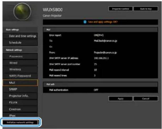This screenshot has height=129, width=162.
Task: Select the Wired network menu
Action: pos(20,63)
